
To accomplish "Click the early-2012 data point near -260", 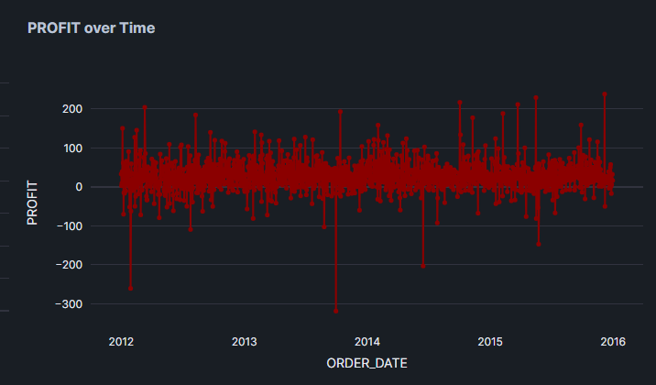I will tap(131, 288).
